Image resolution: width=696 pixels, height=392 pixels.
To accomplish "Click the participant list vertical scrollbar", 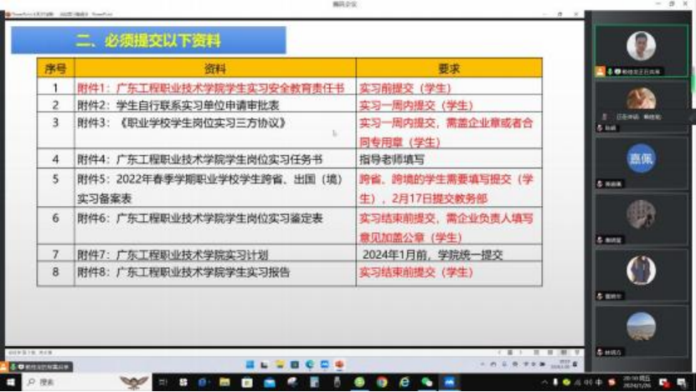I will [693, 101].
